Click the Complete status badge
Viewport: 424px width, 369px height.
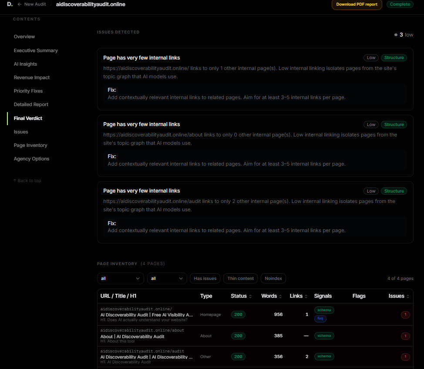[400, 4]
